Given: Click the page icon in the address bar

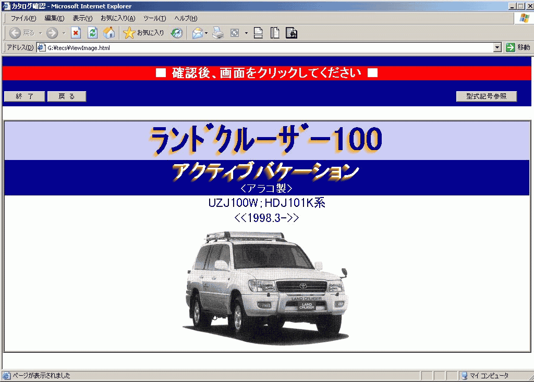Looking at the screenshot, I should [42, 47].
